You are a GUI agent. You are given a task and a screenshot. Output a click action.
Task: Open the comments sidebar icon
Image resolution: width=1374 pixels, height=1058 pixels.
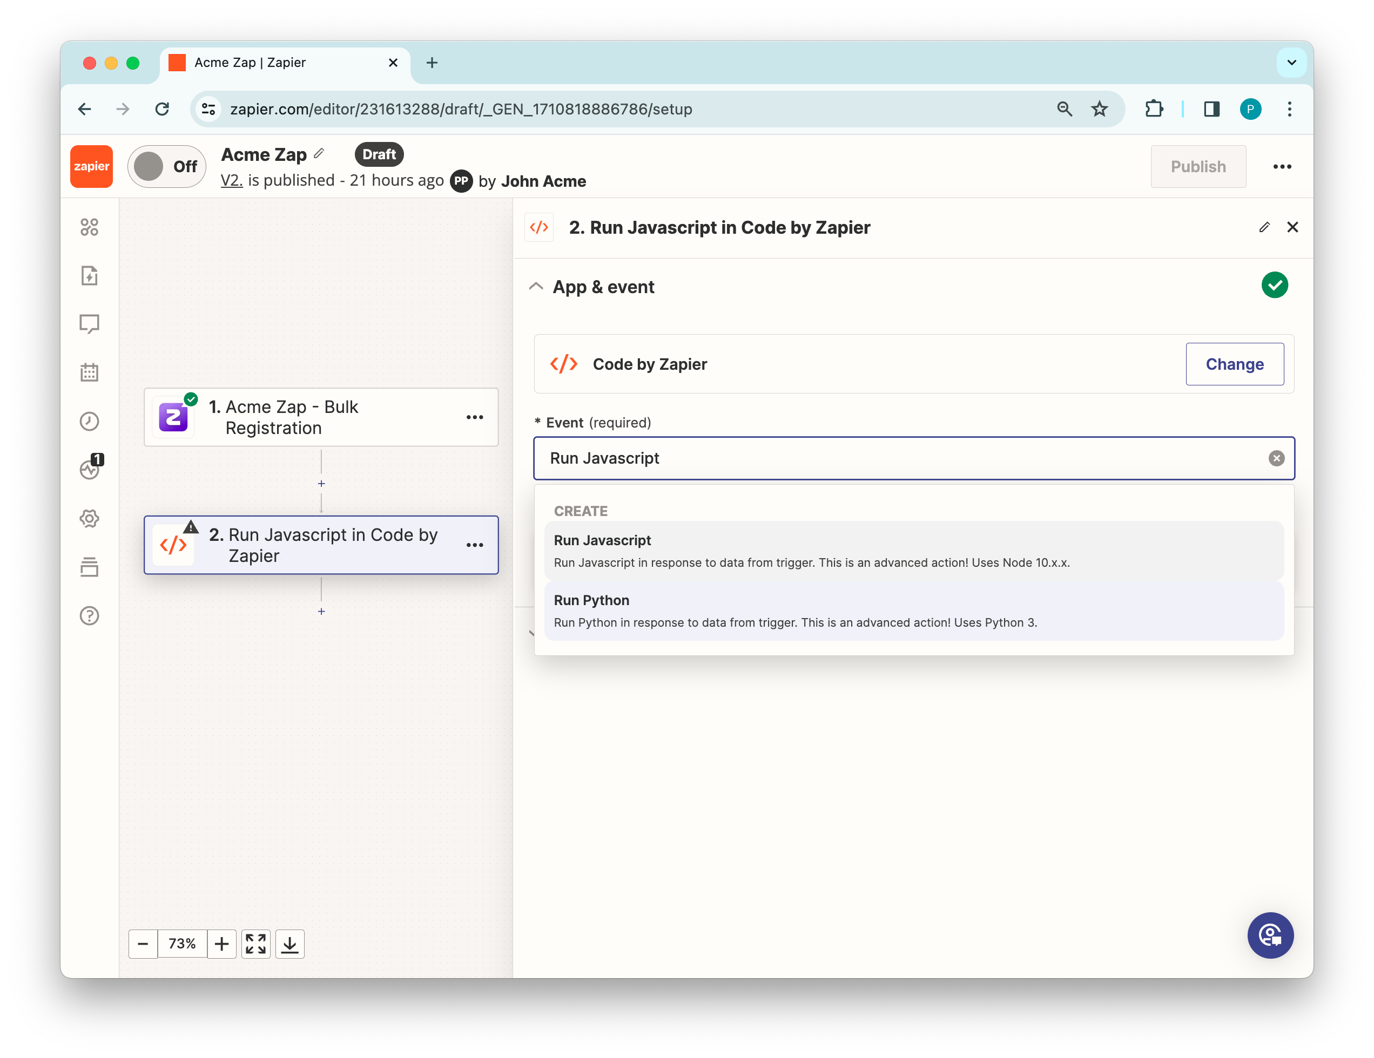[89, 324]
